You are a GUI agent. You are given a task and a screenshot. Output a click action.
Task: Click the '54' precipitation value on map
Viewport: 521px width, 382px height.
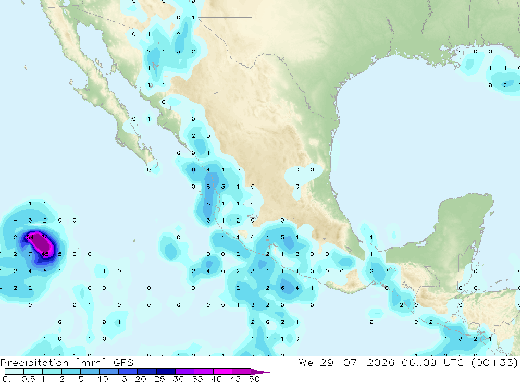[30, 237]
